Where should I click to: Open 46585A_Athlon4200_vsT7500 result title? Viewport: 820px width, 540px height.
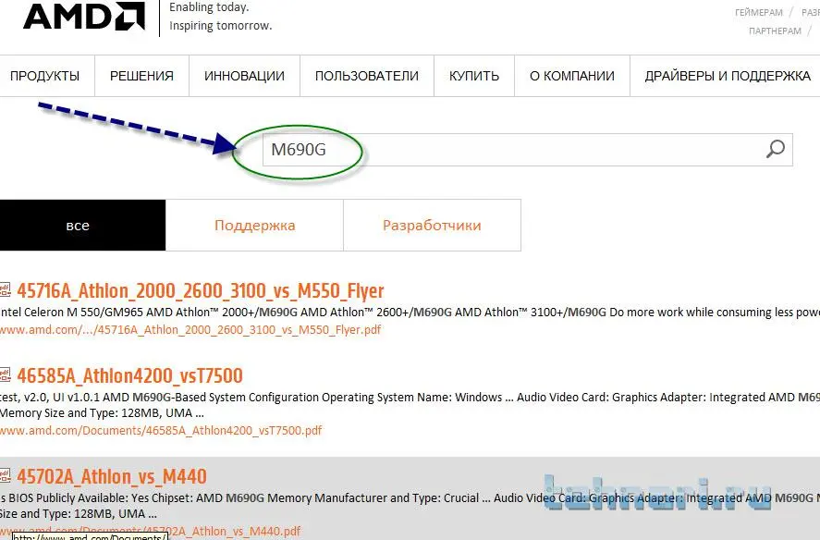pos(129,375)
